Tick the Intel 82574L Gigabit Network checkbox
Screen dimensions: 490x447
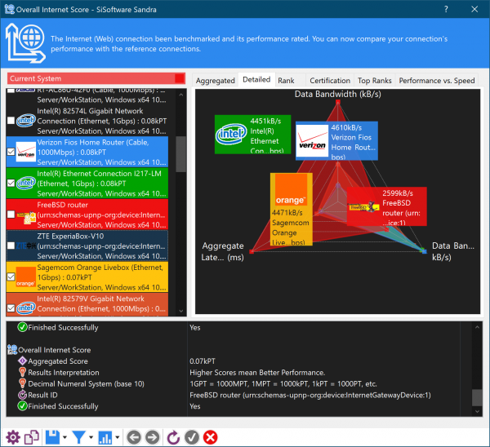pos(11,121)
